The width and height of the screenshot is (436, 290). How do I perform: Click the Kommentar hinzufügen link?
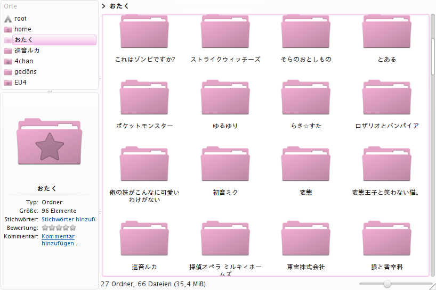pos(61,240)
